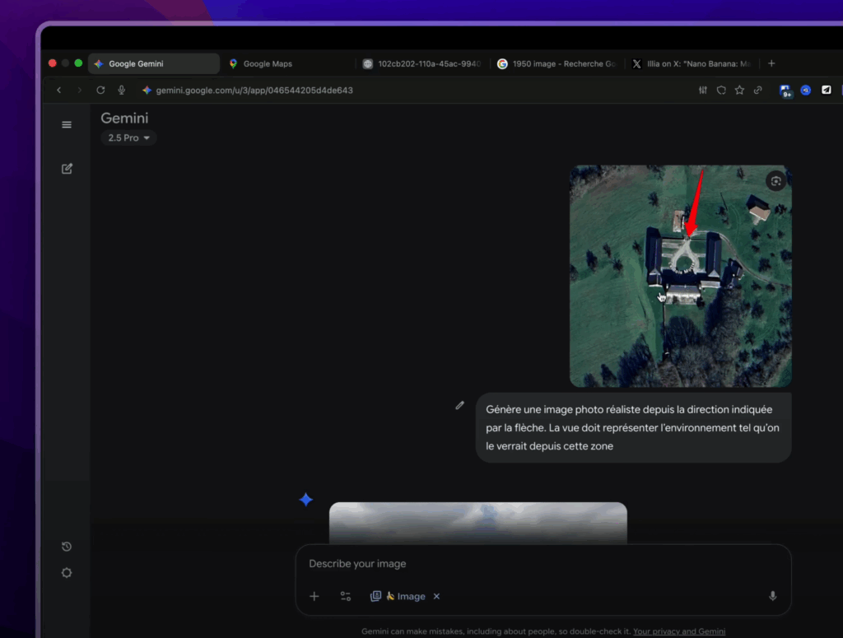
Task: Open the uploaded aerial farm image thumbnail
Action: pos(680,276)
